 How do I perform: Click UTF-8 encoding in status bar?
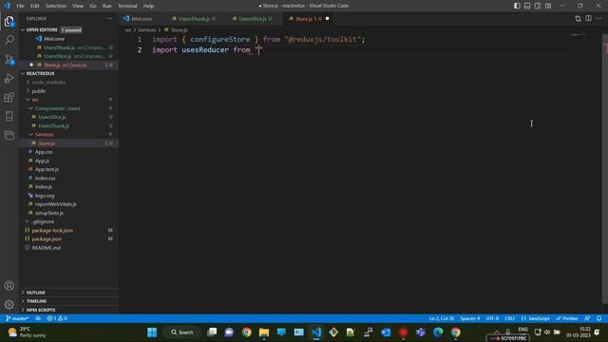[492, 318]
